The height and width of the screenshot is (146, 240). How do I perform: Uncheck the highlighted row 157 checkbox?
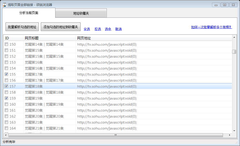coord(7,86)
